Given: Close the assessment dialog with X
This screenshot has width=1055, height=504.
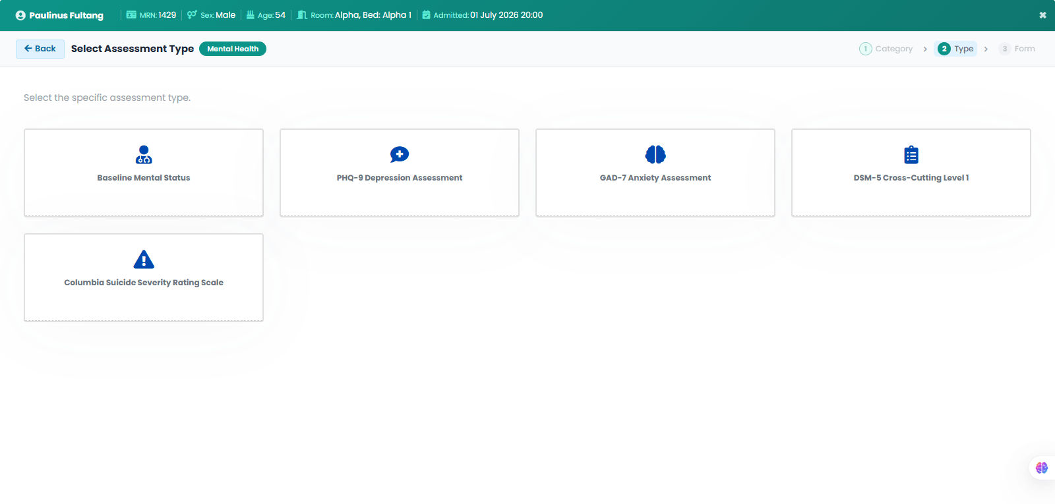Looking at the screenshot, I should pyautogui.click(x=1042, y=15).
